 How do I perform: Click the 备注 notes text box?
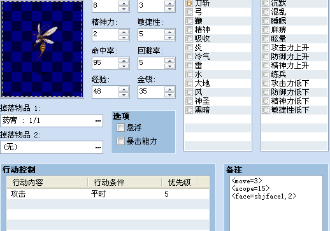[x=276, y=203]
